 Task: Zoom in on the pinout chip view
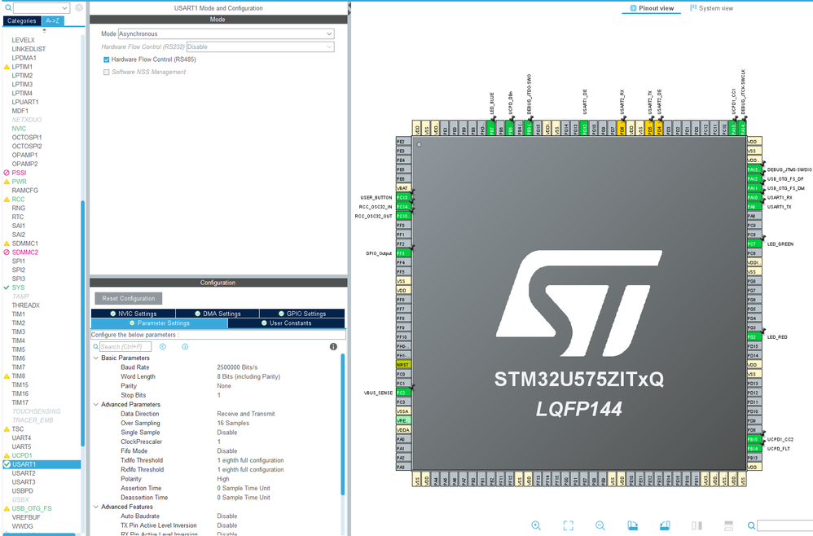coord(536,525)
